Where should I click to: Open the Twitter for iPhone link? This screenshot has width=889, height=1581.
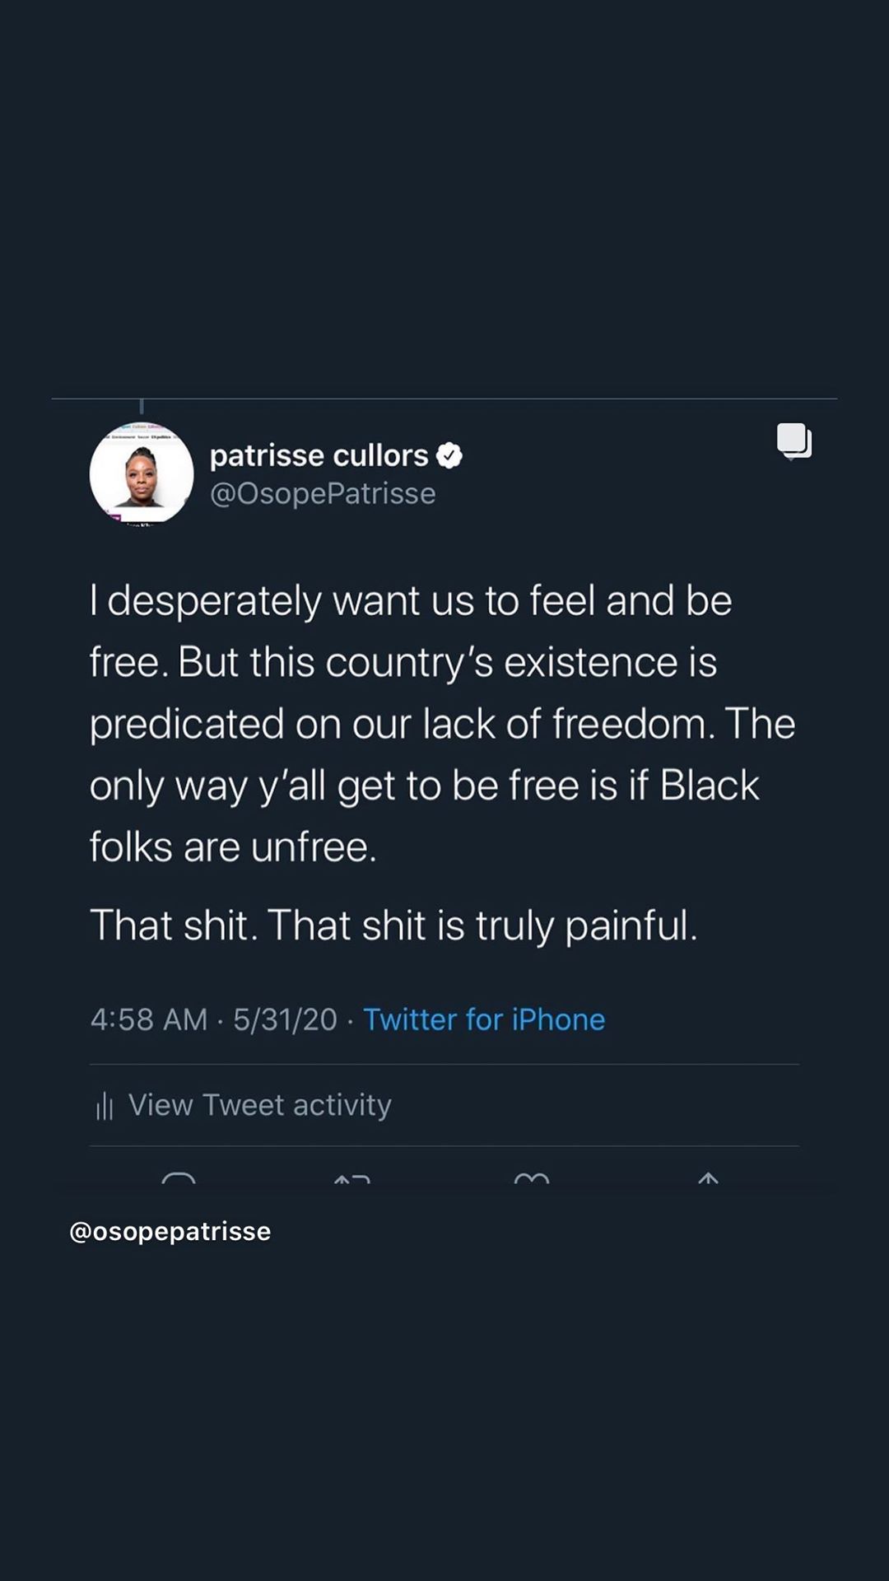[484, 1019]
